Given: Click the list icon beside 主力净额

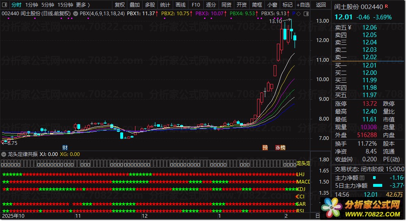Looking at the screenshot, I should coord(362,178).
